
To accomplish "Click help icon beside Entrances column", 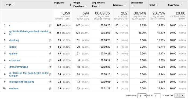I will pos(125,5).
